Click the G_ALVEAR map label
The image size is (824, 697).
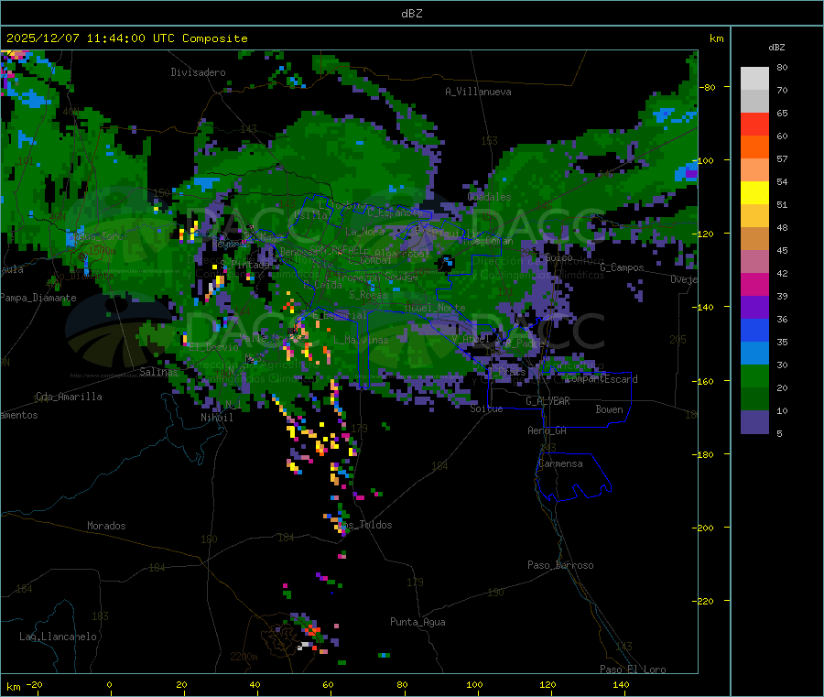(x=548, y=401)
